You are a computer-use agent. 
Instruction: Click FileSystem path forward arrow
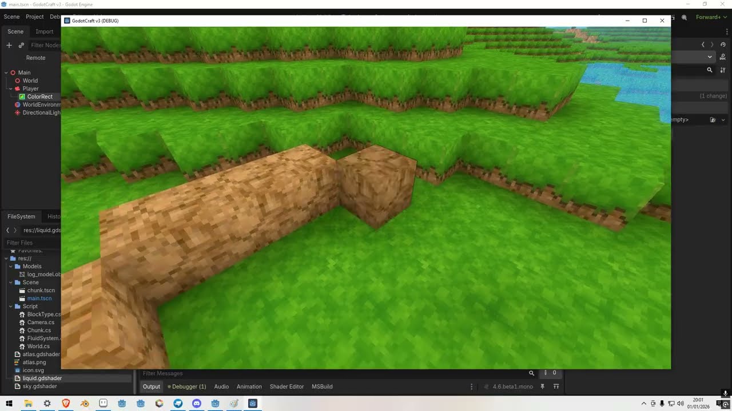(15, 230)
